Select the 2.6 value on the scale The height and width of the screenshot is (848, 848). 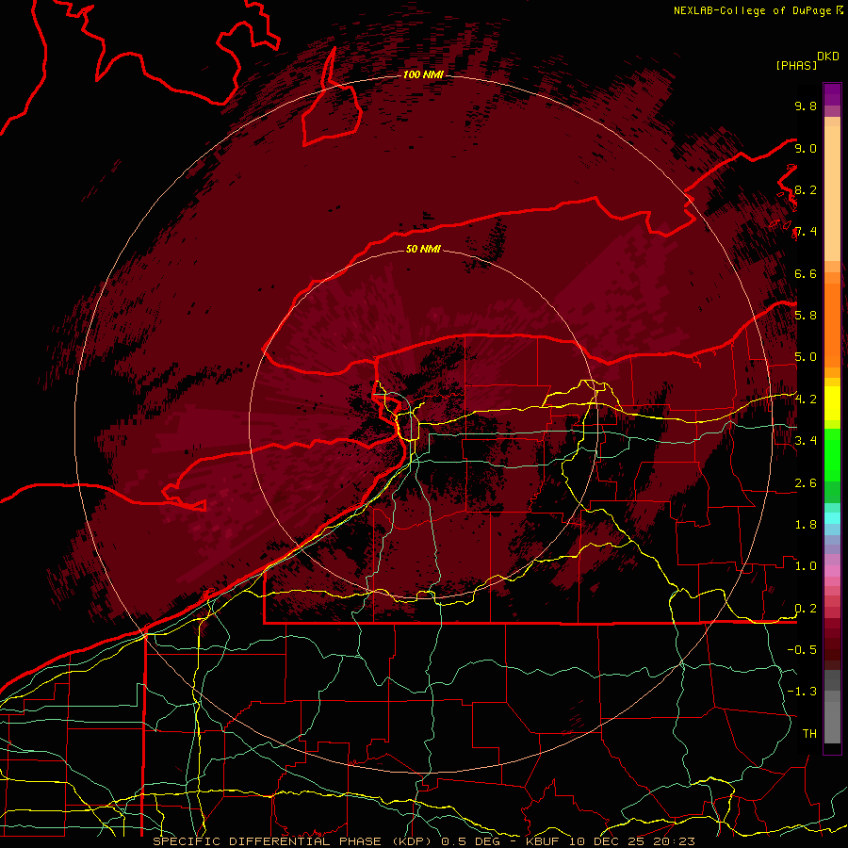(806, 483)
